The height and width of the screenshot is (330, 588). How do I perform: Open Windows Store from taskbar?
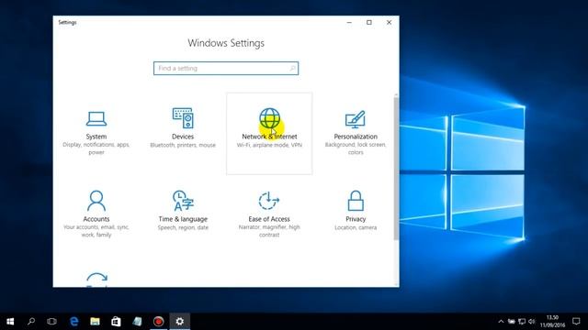[x=116, y=322]
